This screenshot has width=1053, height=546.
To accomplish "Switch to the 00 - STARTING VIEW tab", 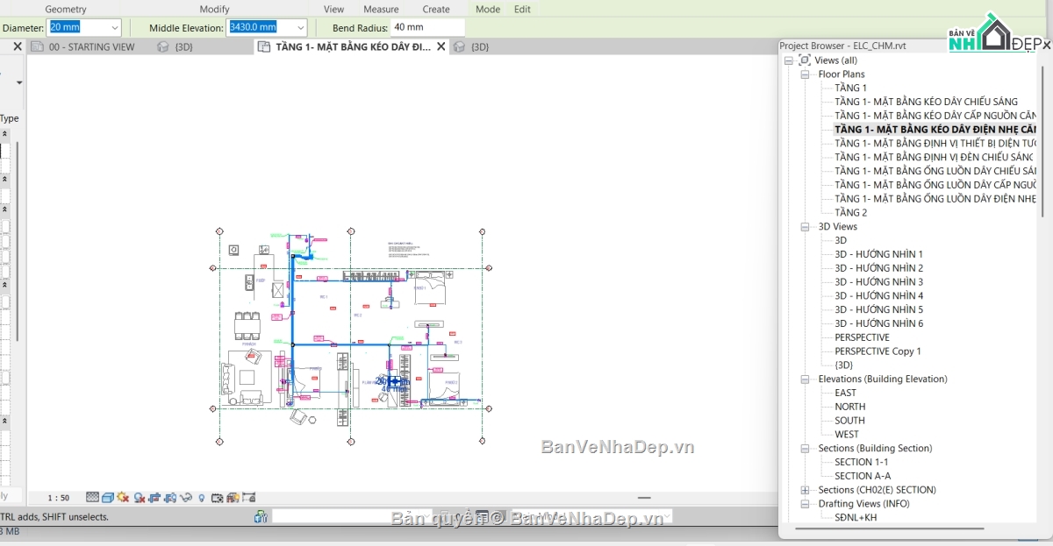I will (92, 46).
